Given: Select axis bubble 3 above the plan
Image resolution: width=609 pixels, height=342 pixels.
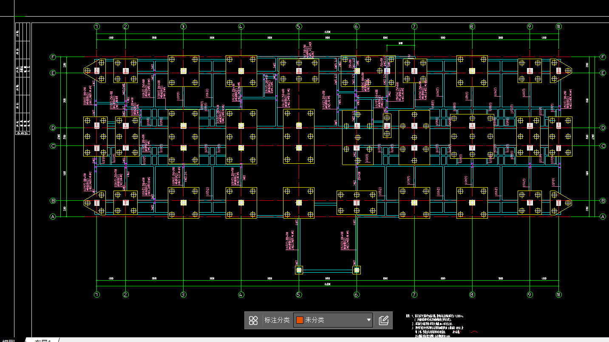Looking at the screenshot, I should click(183, 26).
